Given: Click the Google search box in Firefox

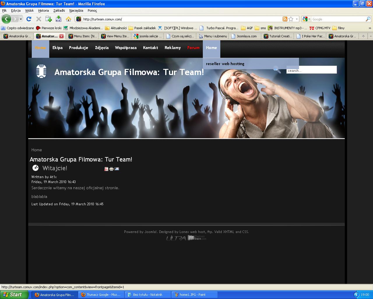Looking at the screenshot, I should pos(338,19).
